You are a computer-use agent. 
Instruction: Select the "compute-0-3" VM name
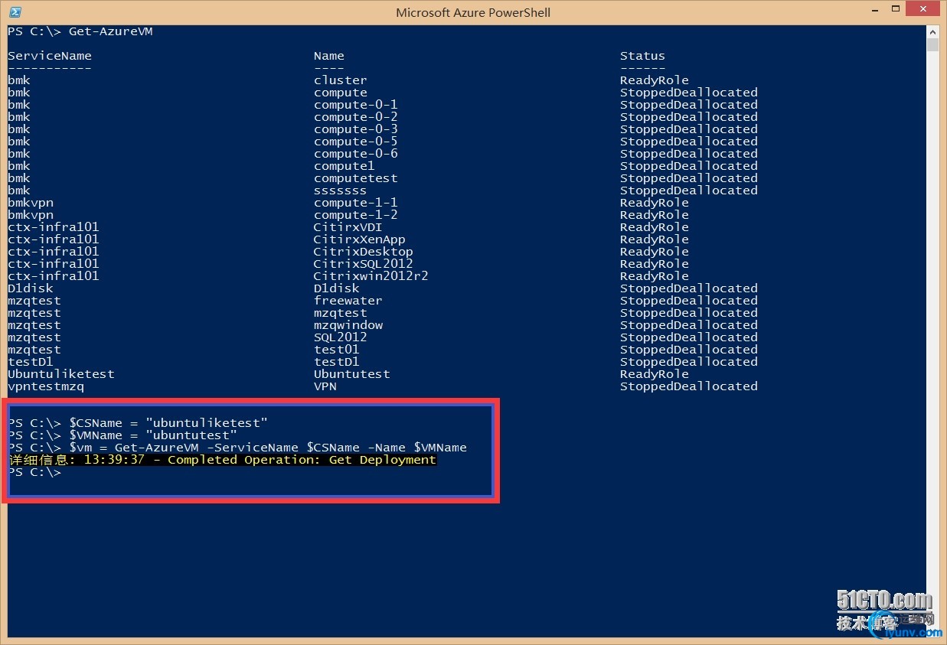tap(356, 129)
